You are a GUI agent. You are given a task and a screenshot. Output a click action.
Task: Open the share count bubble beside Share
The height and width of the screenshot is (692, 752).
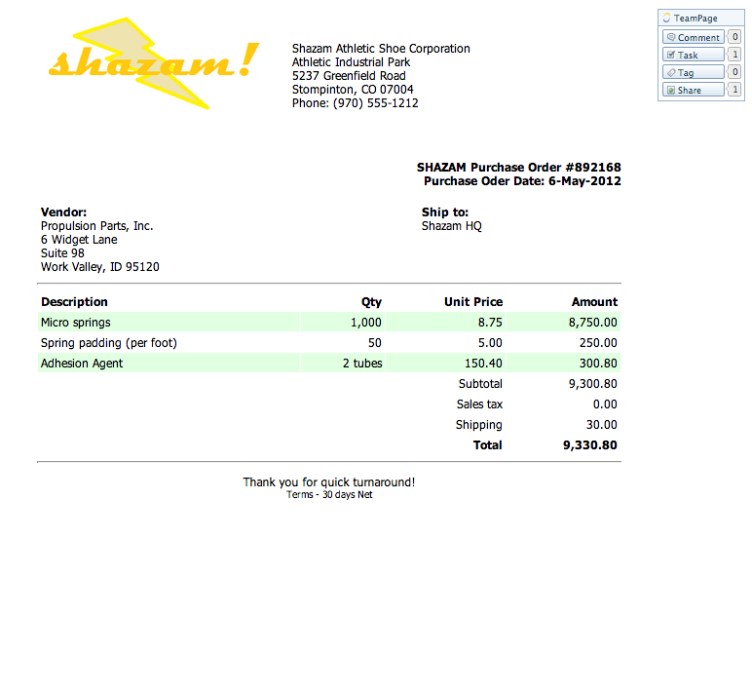734,90
